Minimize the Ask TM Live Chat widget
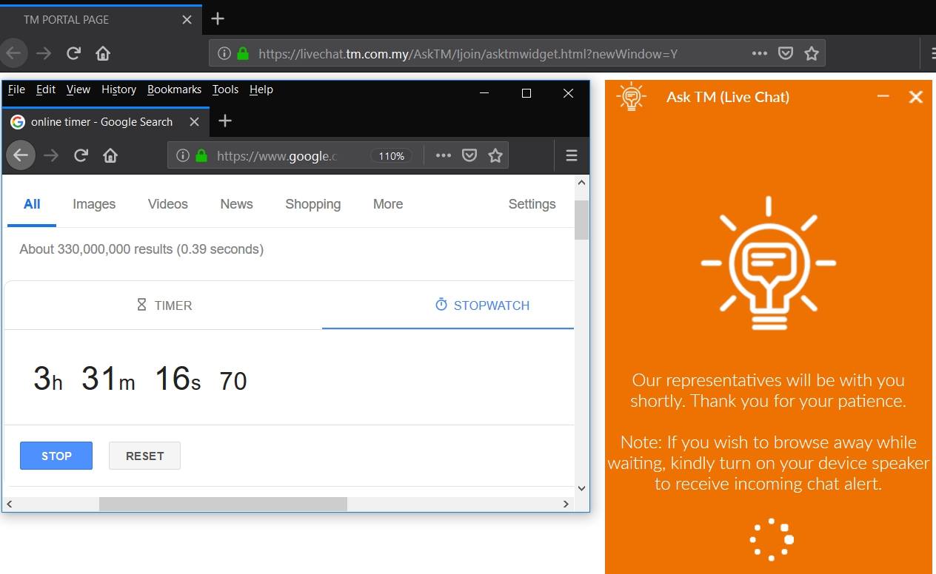This screenshot has height=574, width=936. [883, 96]
